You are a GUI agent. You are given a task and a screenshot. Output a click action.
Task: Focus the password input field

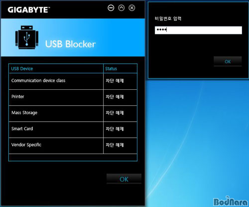click(x=198, y=30)
